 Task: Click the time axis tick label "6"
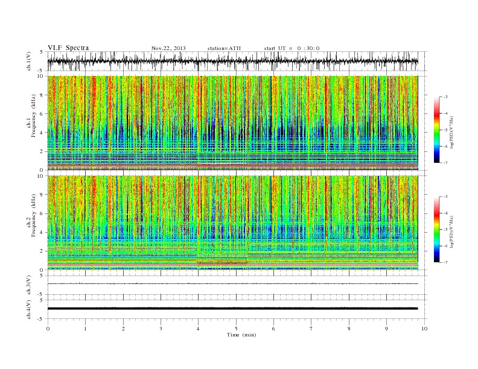tap(274, 329)
